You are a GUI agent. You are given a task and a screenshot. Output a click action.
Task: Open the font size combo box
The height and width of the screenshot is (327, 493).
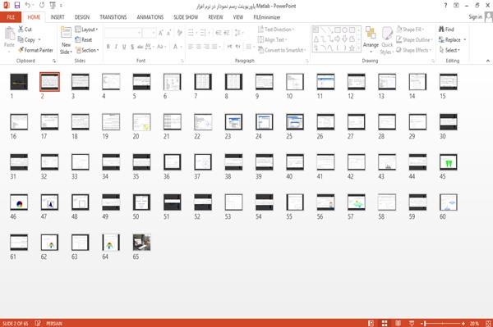pos(149,33)
